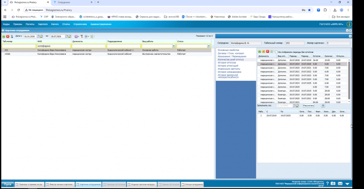Image resolution: width=364 pixels, height=189 pixels.
Task: Click envelope mail icon in taskbar
Action: 340,183
